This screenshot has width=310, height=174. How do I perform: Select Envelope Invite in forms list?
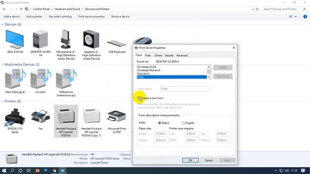pos(171,67)
